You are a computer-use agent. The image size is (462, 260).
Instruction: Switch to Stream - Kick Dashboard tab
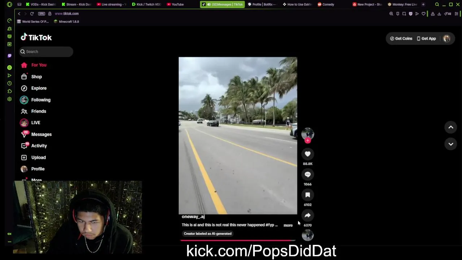(76, 4)
